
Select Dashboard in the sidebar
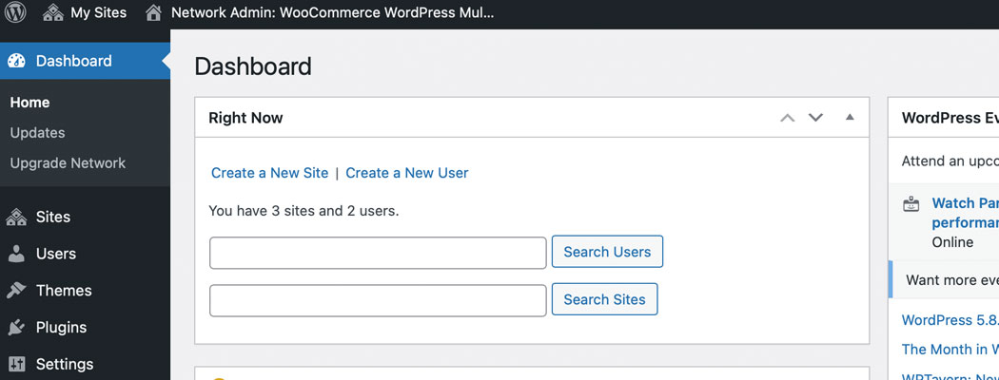tap(85, 61)
